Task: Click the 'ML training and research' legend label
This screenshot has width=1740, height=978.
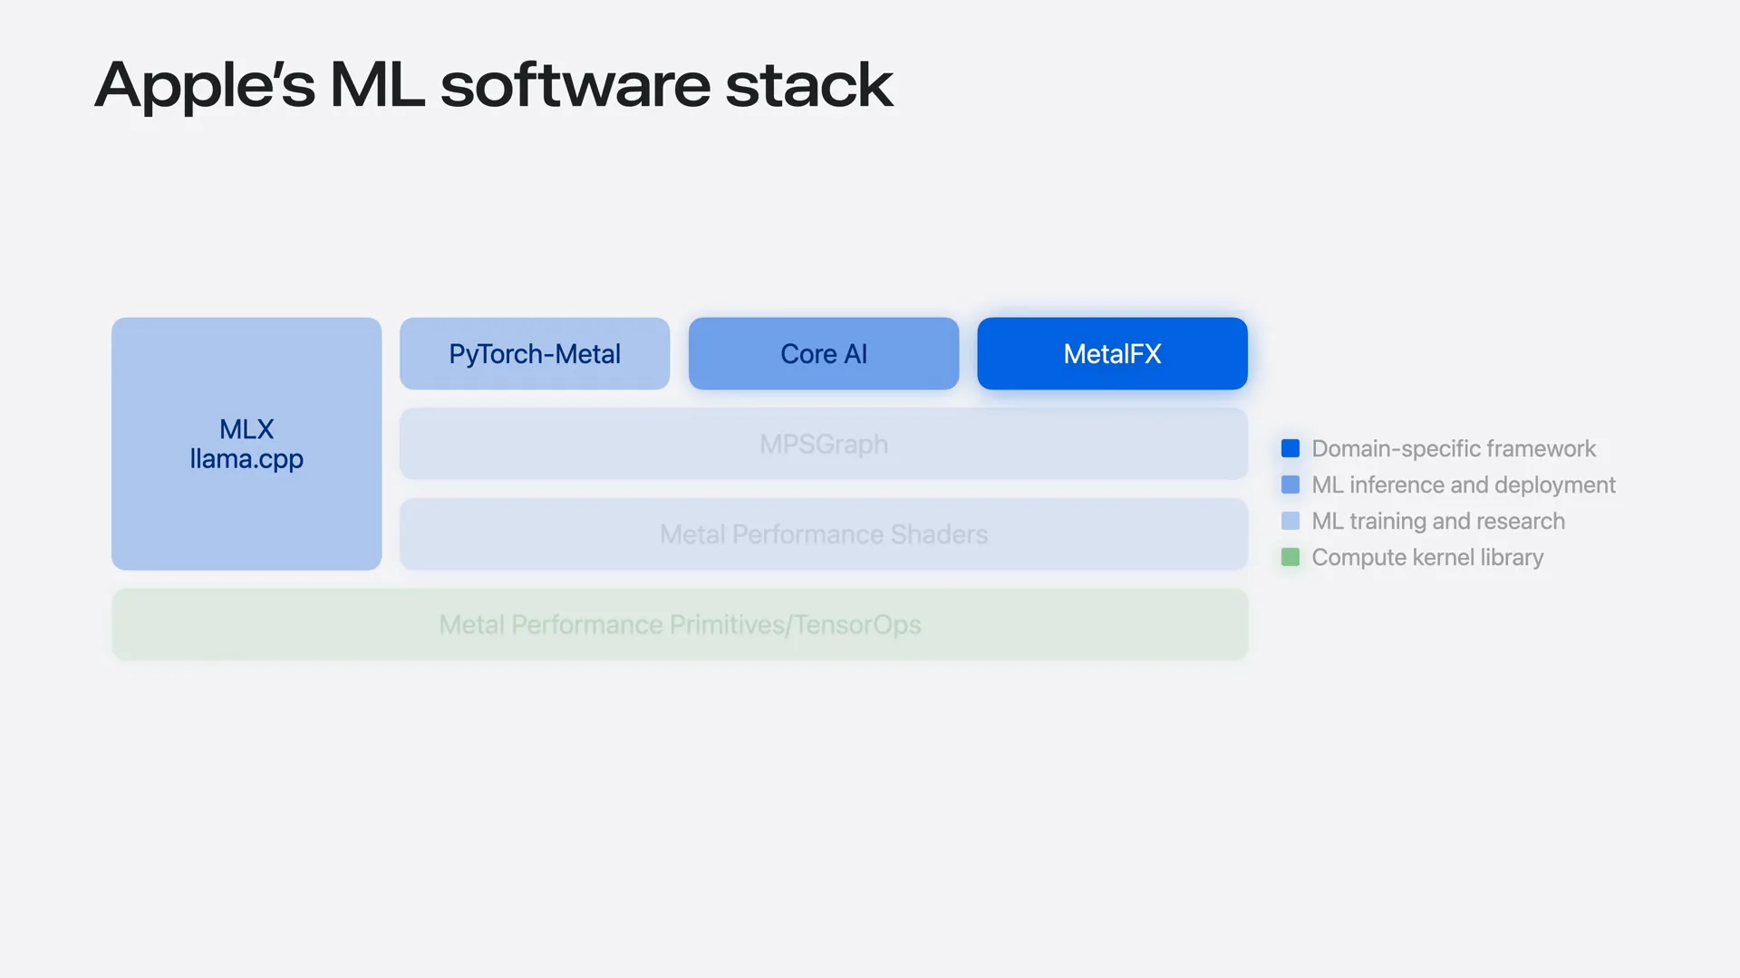Action: click(x=1438, y=521)
